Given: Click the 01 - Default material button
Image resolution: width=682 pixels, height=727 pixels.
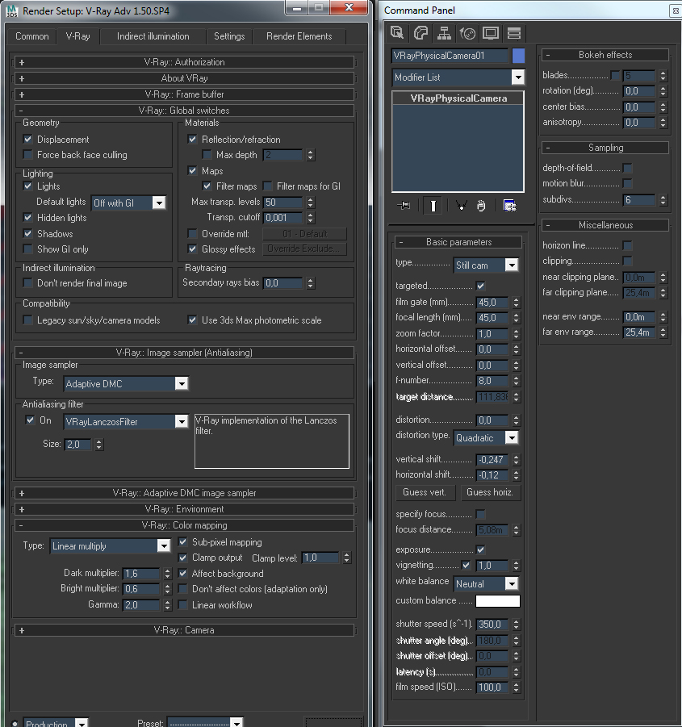Looking at the screenshot, I should (304, 234).
